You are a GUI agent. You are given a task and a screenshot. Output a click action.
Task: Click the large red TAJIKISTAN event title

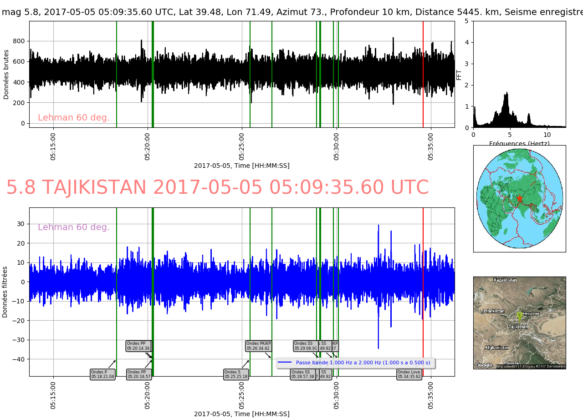pos(217,187)
